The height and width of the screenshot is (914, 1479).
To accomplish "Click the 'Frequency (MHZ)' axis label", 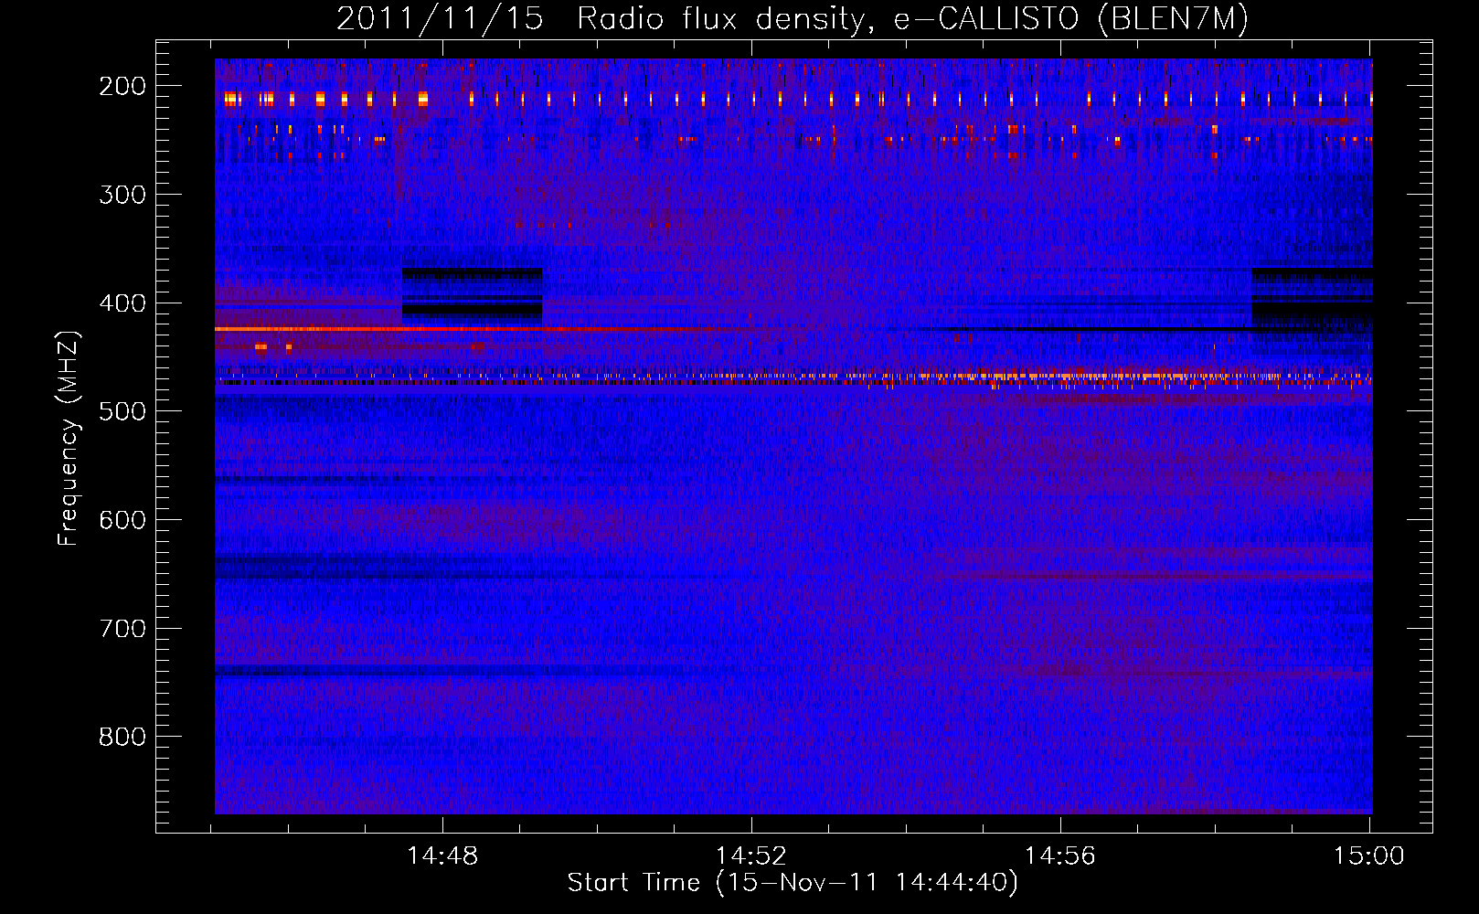I will point(69,439).
